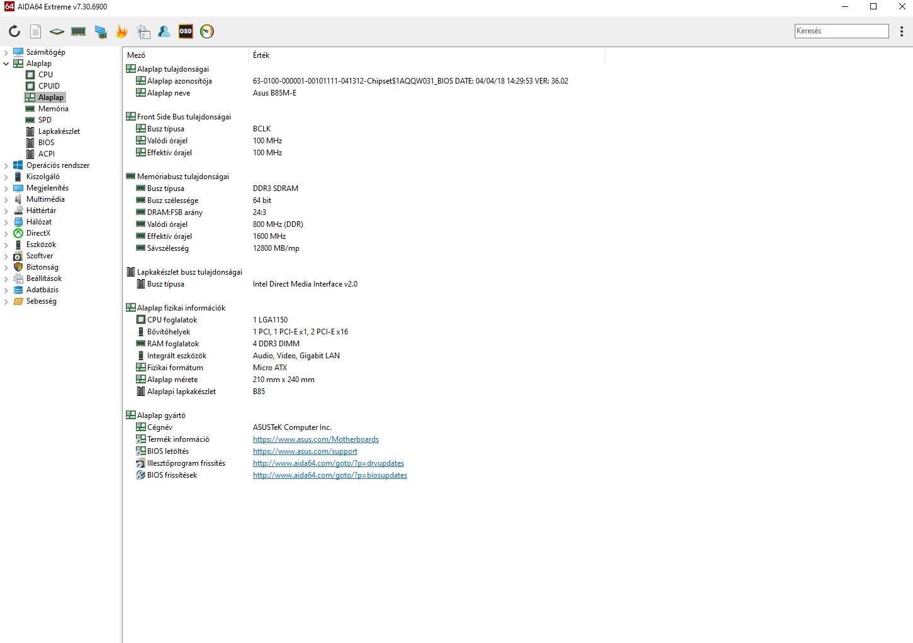The image size is (913, 643).
Task: Select the highlighted Alaplap subitem
Action: pyautogui.click(x=45, y=97)
